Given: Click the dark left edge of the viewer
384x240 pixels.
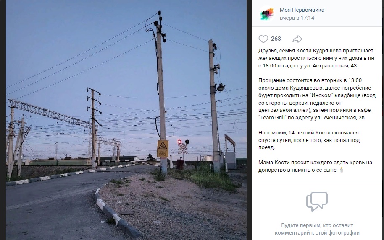Looking at the screenshot, I should [3, 120].
